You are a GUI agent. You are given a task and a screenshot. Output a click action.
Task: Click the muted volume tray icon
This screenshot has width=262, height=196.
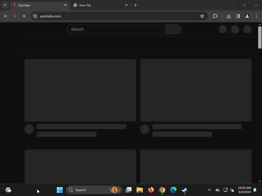(x=232, y=190)
